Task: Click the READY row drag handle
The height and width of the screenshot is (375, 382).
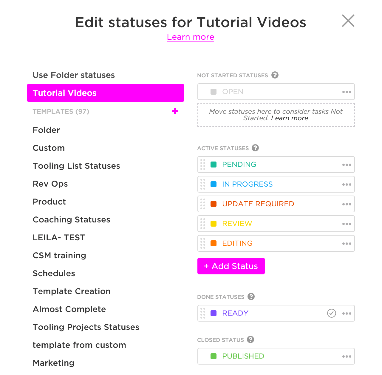Action: pos(203,313)
